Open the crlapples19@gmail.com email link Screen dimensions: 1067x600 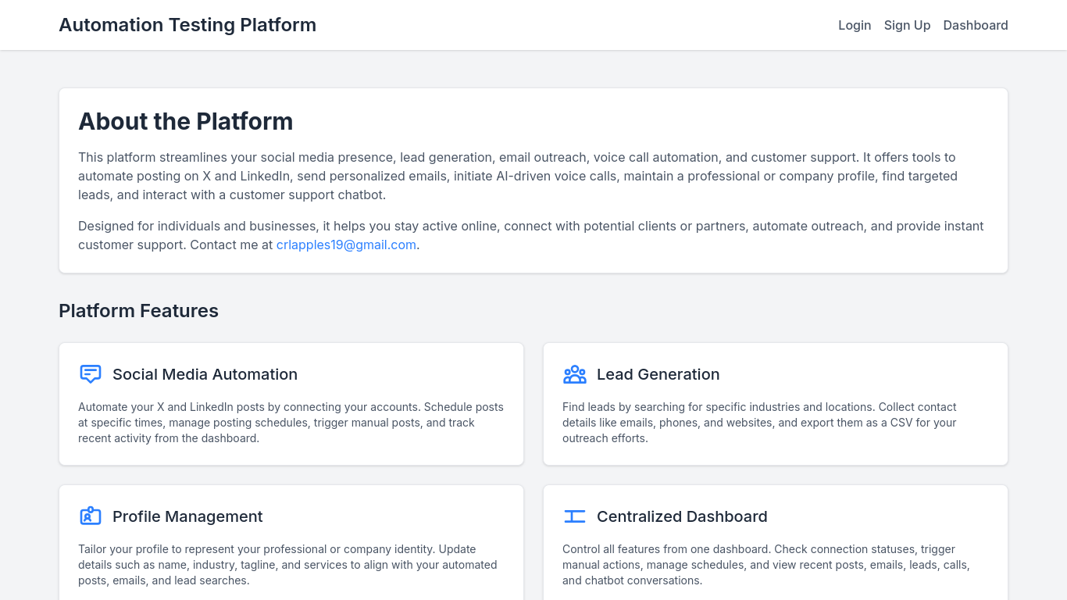click(x=346, y=245)
